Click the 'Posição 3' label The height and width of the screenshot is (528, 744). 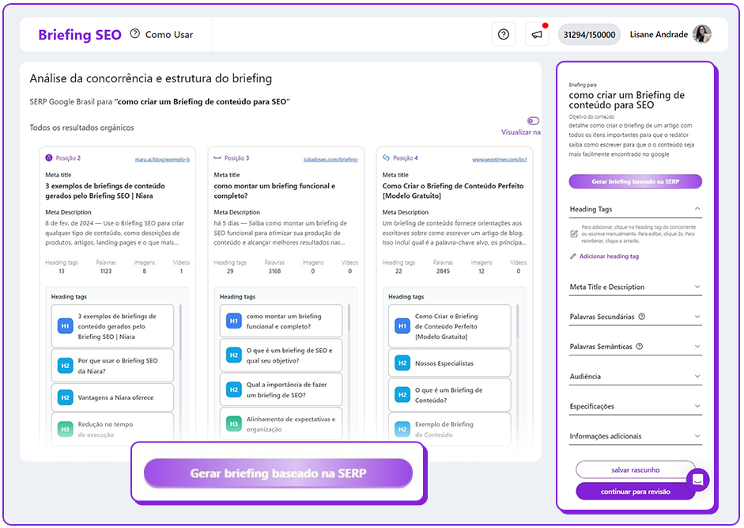pos(236,158)
